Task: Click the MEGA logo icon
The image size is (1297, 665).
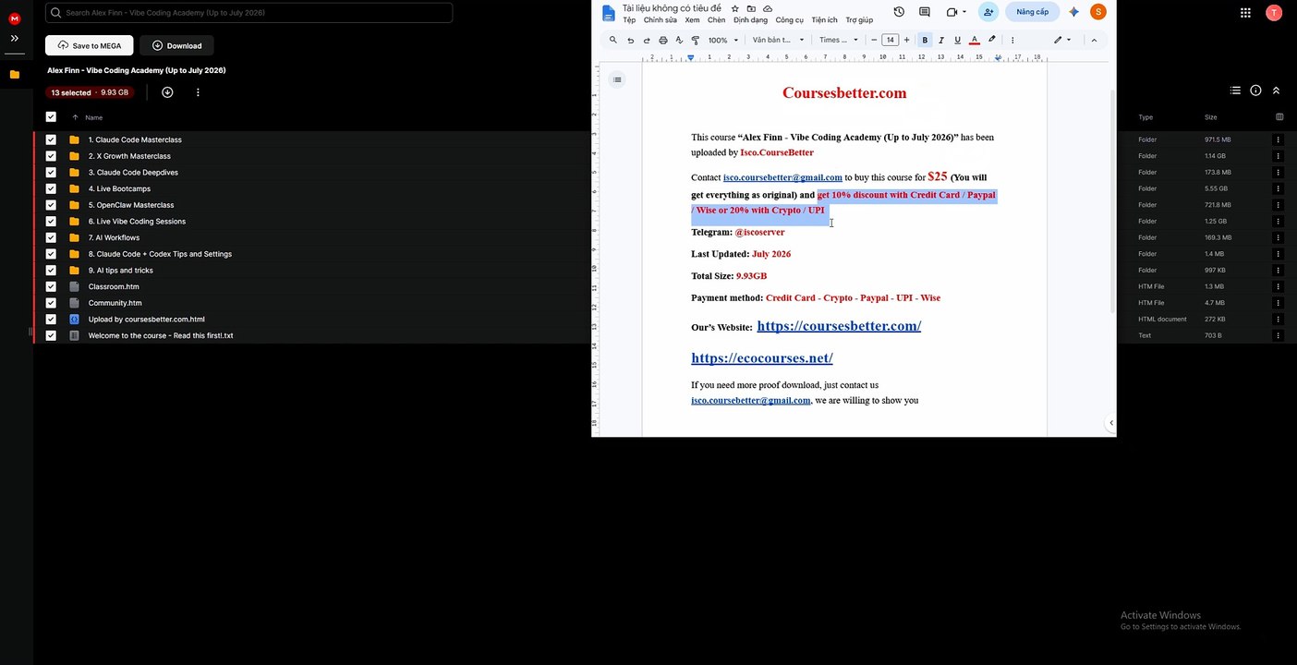Action: (15, 18)
